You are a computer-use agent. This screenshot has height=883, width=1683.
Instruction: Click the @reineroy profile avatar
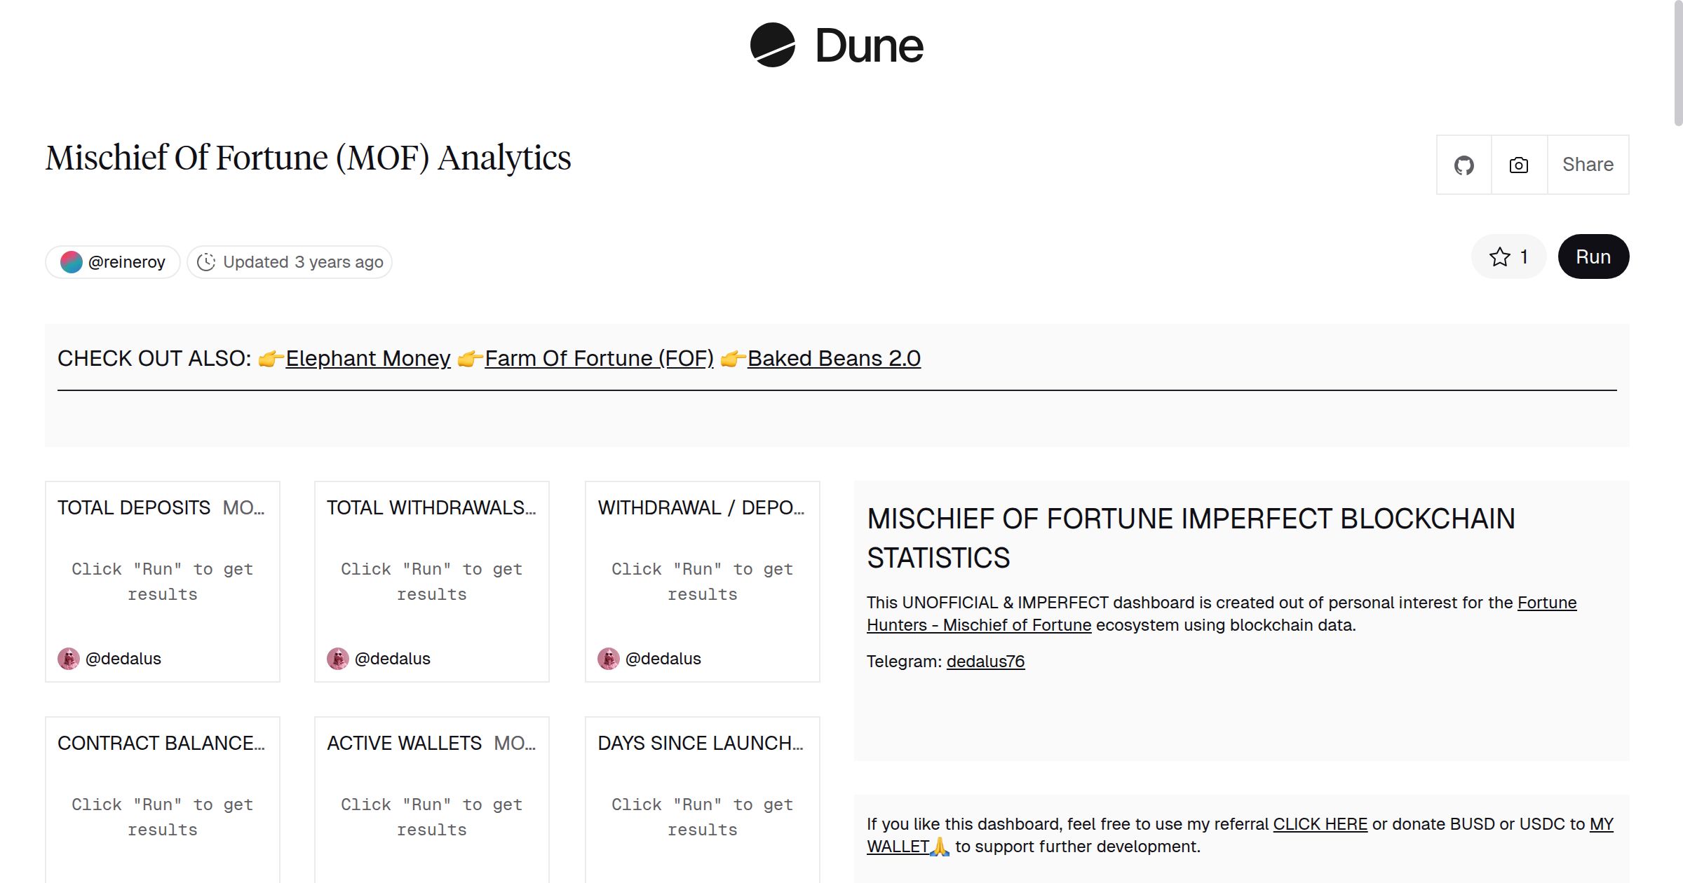[72, 261]
